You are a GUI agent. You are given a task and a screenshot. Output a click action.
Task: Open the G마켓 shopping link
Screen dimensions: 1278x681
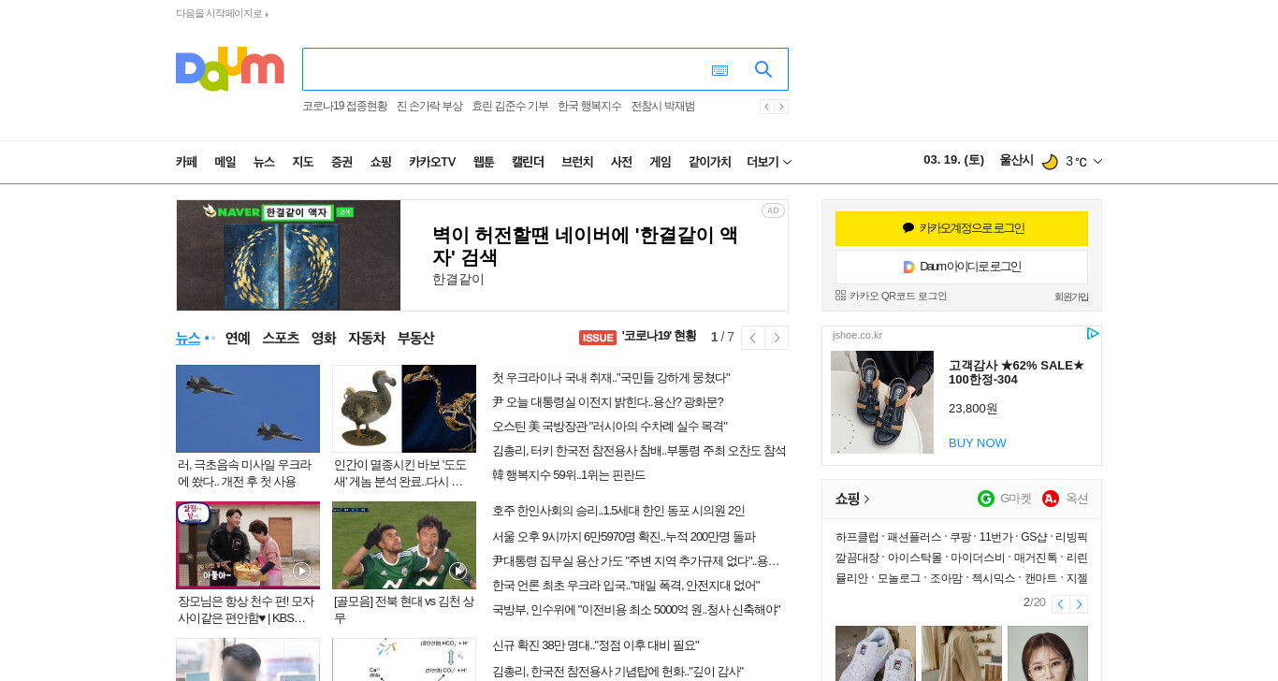(x=1005, y=499)
